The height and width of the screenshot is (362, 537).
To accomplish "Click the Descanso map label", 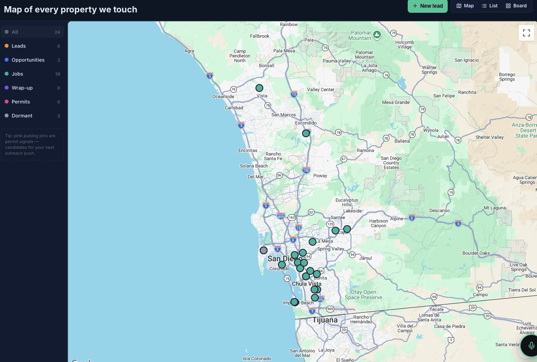I will [440, 210].
